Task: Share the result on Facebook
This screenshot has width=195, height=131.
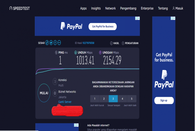Action: [55, 43]
